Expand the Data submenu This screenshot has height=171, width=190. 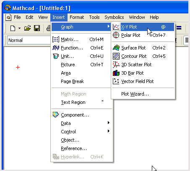click(81, 123)
